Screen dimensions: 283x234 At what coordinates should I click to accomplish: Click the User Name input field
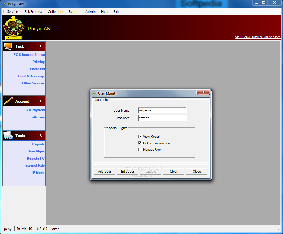pyautogui.click(x=162, y=110)
